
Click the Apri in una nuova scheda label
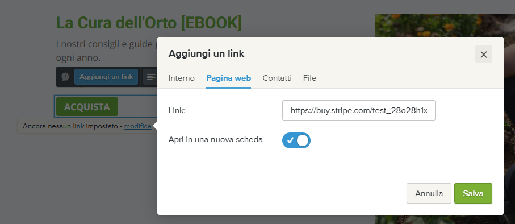[x=215, y=139]
